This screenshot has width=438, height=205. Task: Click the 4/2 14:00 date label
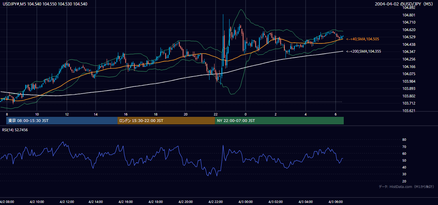pyautogui.click(x=96, y=202)
